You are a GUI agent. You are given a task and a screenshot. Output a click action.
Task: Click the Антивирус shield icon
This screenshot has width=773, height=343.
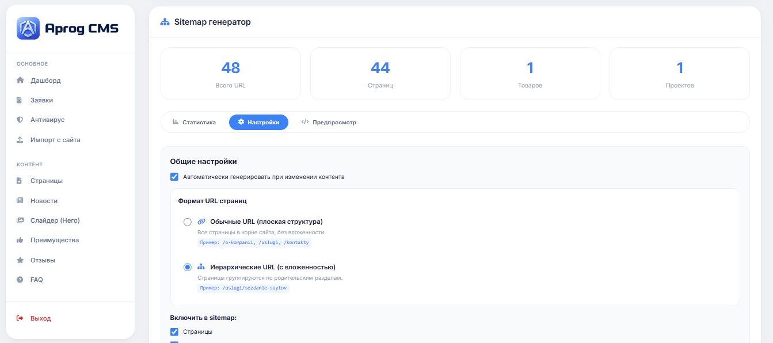pyautogui.click(x=20, y=120)
